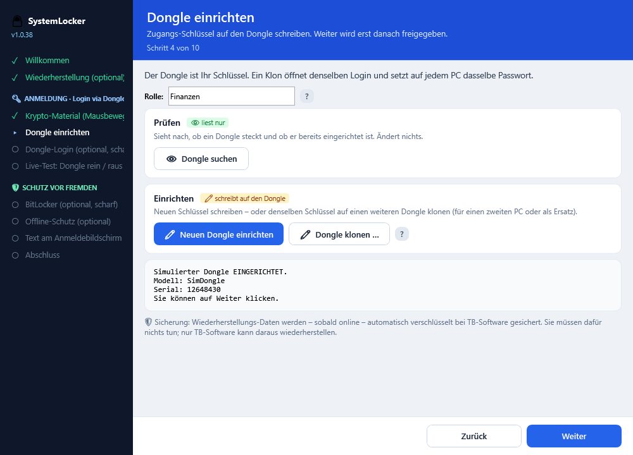Viewport: 633px width, 455px height.
Task: Click the Dongle suchen button
Action: [x=201, y=159]
